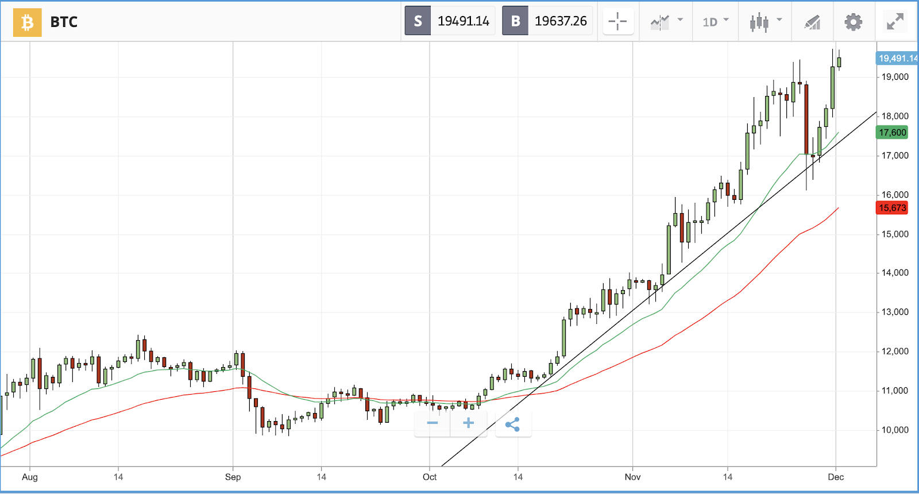Click the Nov label on time axis
The image size is (919, 494).
pyautogui.click(x=632, y=477)
